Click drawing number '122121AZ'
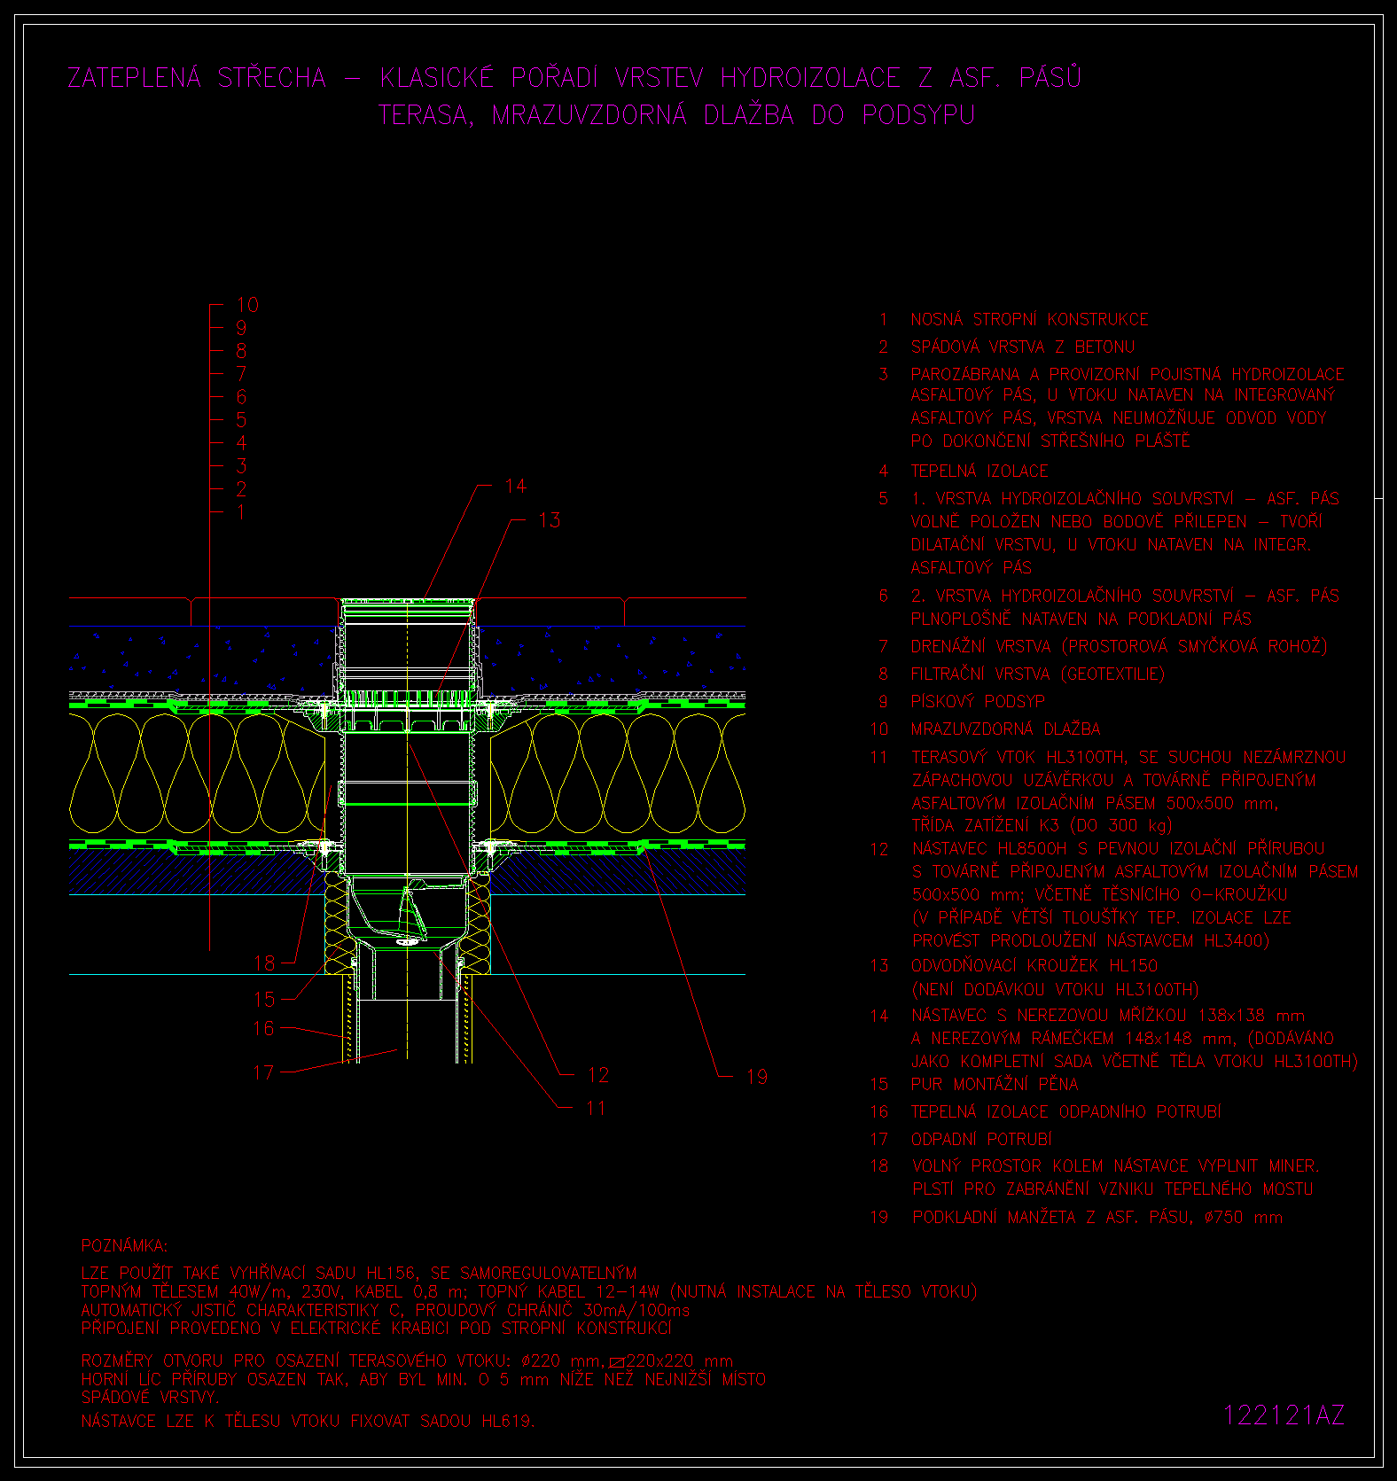Viewport: 1397px width, 1481px height. tap(1284, 1415)
